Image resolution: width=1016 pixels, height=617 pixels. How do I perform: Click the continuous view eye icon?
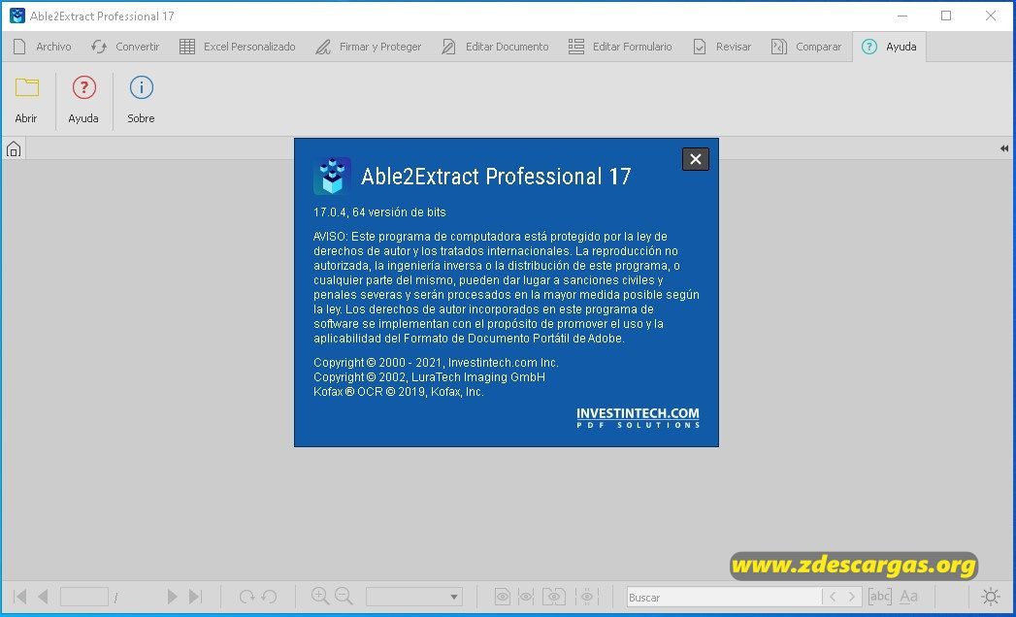pyautogui.click(x=526, y=597)
